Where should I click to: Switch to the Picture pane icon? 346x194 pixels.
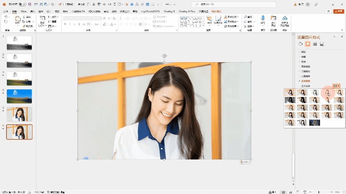tap(322, 44)
